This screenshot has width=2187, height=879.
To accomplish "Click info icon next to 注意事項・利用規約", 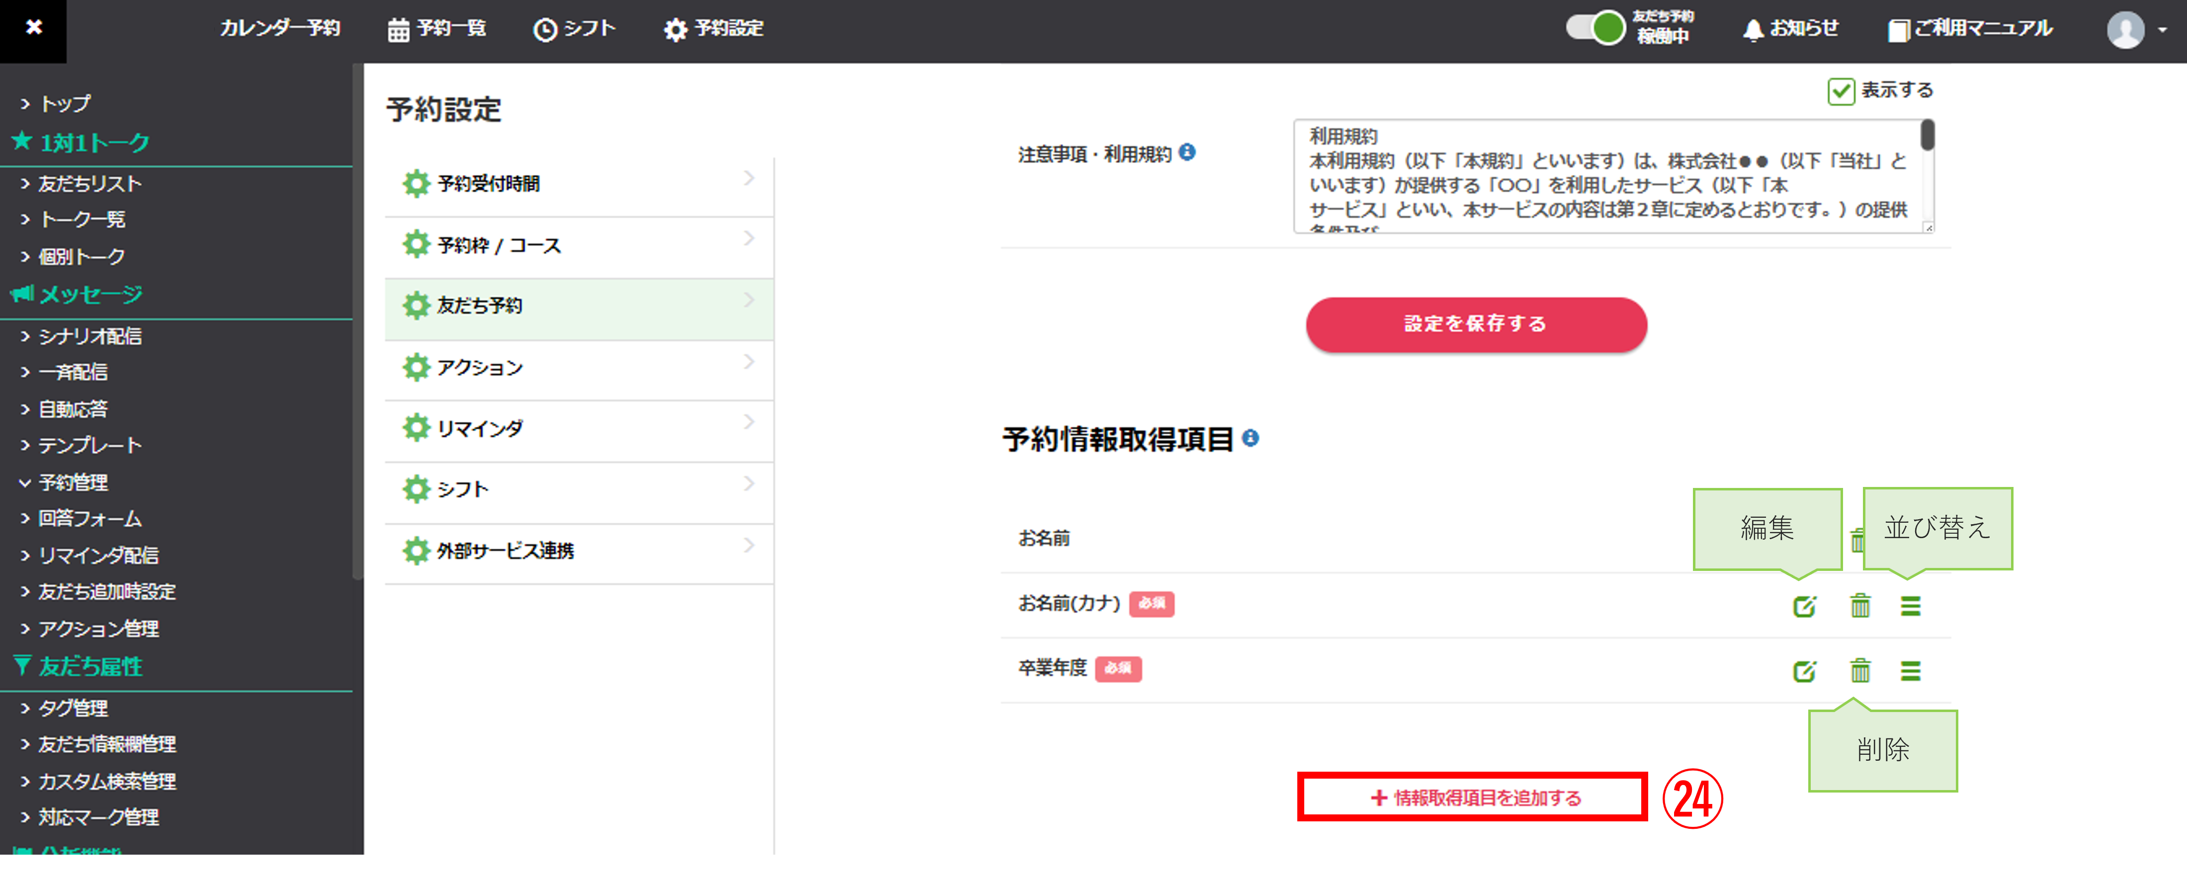I will [1188, 152].
